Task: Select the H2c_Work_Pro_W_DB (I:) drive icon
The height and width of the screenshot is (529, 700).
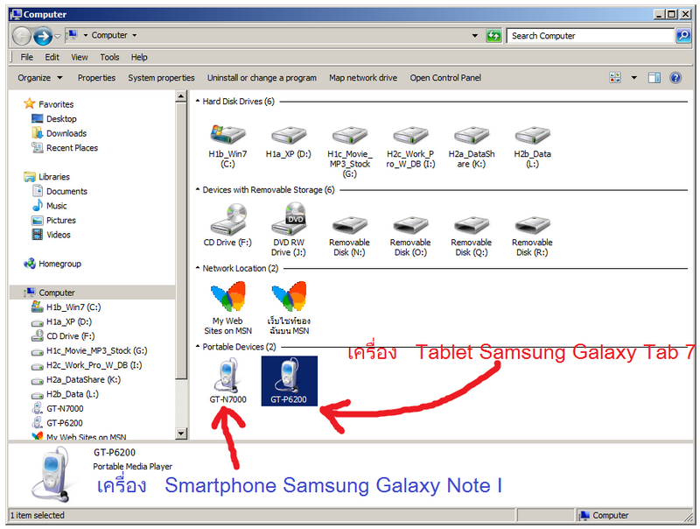Action: click(410, 135)
